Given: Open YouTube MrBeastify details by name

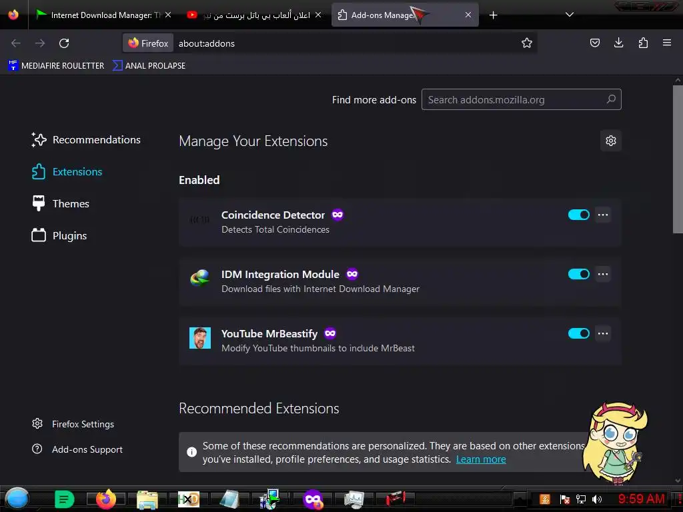Looking at the screenshot, I should tap(269, 333).
